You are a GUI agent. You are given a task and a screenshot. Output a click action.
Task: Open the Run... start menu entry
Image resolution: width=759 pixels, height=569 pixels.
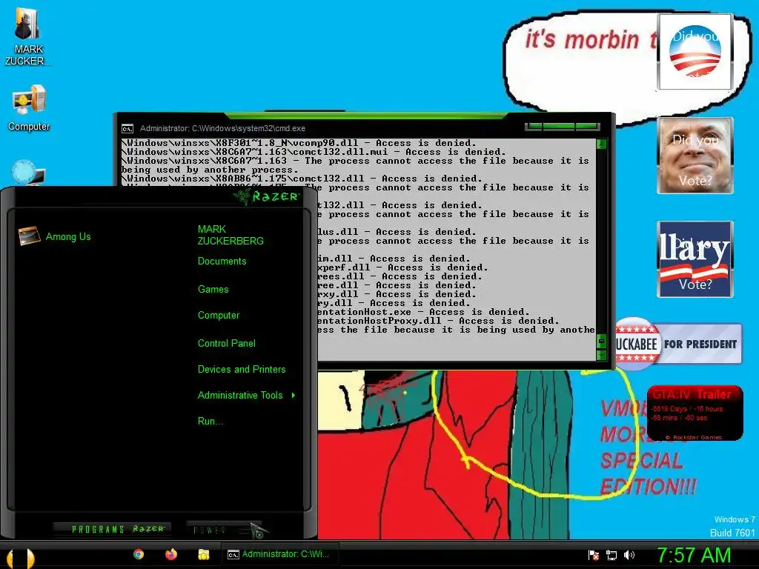coord(210,422)
